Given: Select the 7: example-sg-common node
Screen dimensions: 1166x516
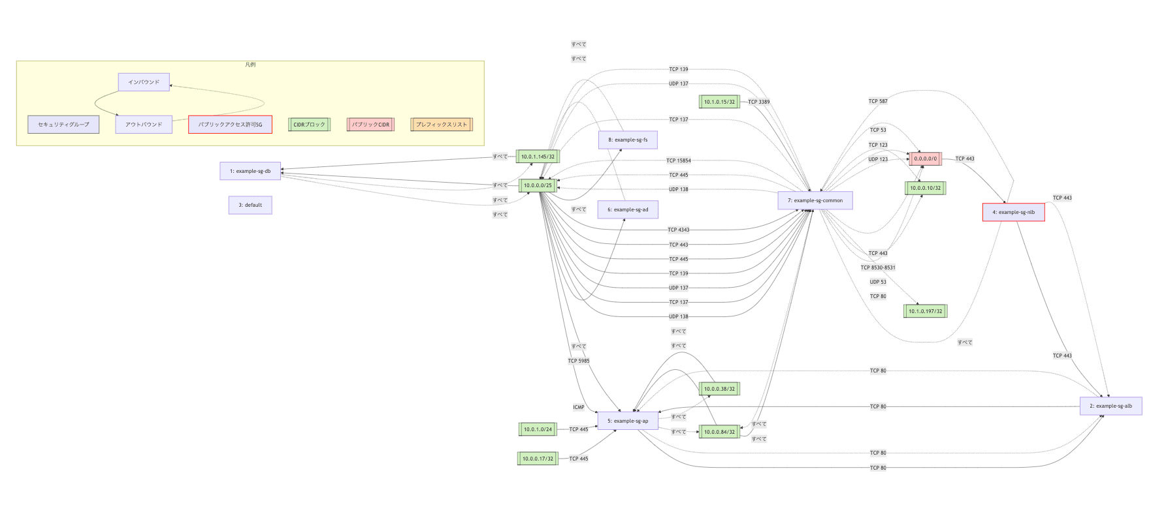Looking at the screenshot, I should point(815,200).
